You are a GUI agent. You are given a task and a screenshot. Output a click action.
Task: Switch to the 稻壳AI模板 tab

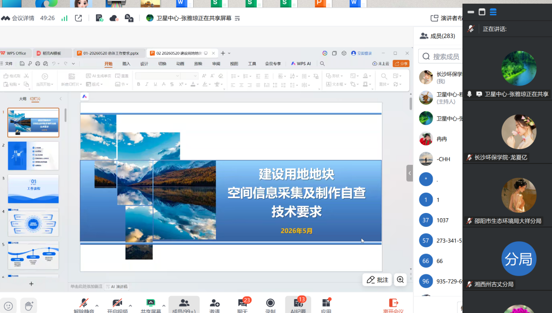51,53
